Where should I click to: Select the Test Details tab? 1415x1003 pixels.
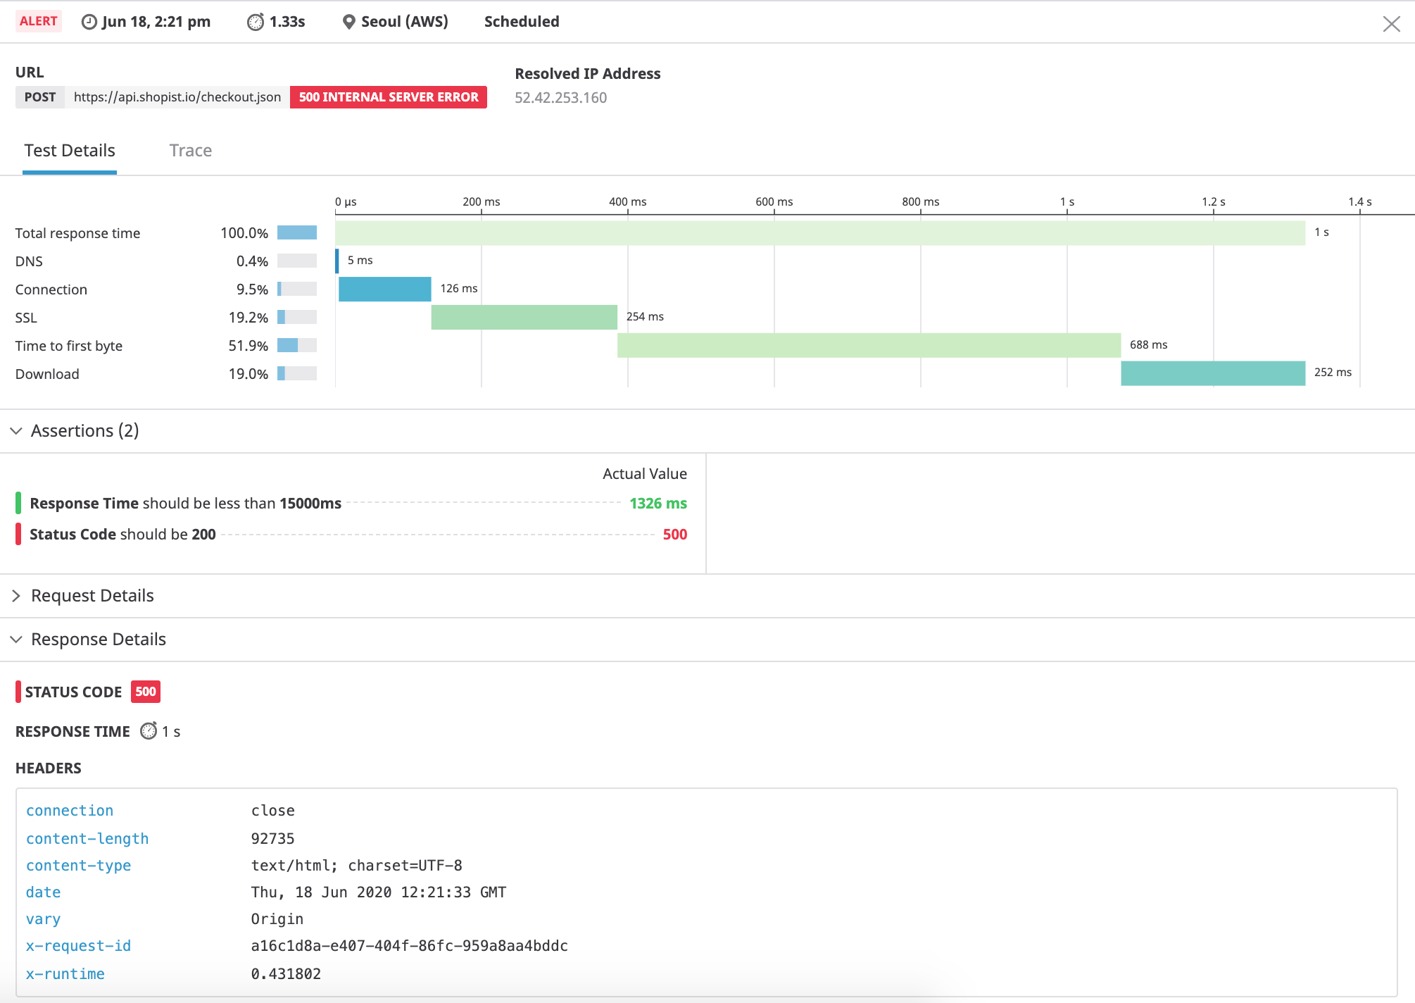(x=70, y=151)
